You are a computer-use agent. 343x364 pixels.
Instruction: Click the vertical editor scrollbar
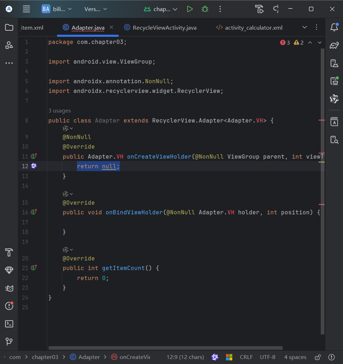tap(323, 191)
